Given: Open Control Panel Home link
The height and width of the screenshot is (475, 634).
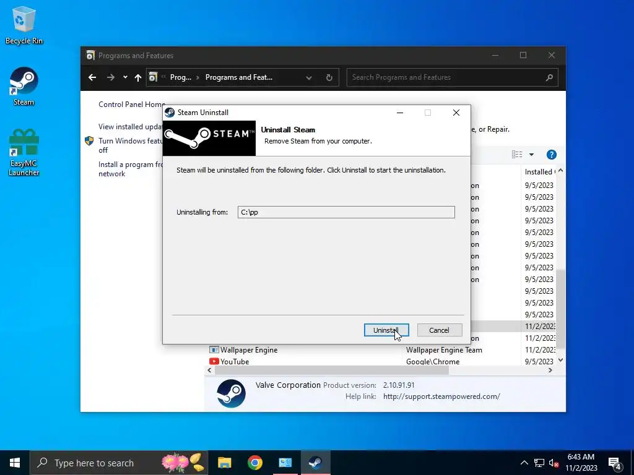Looking at the screenshot, I should tap(131, 104).
